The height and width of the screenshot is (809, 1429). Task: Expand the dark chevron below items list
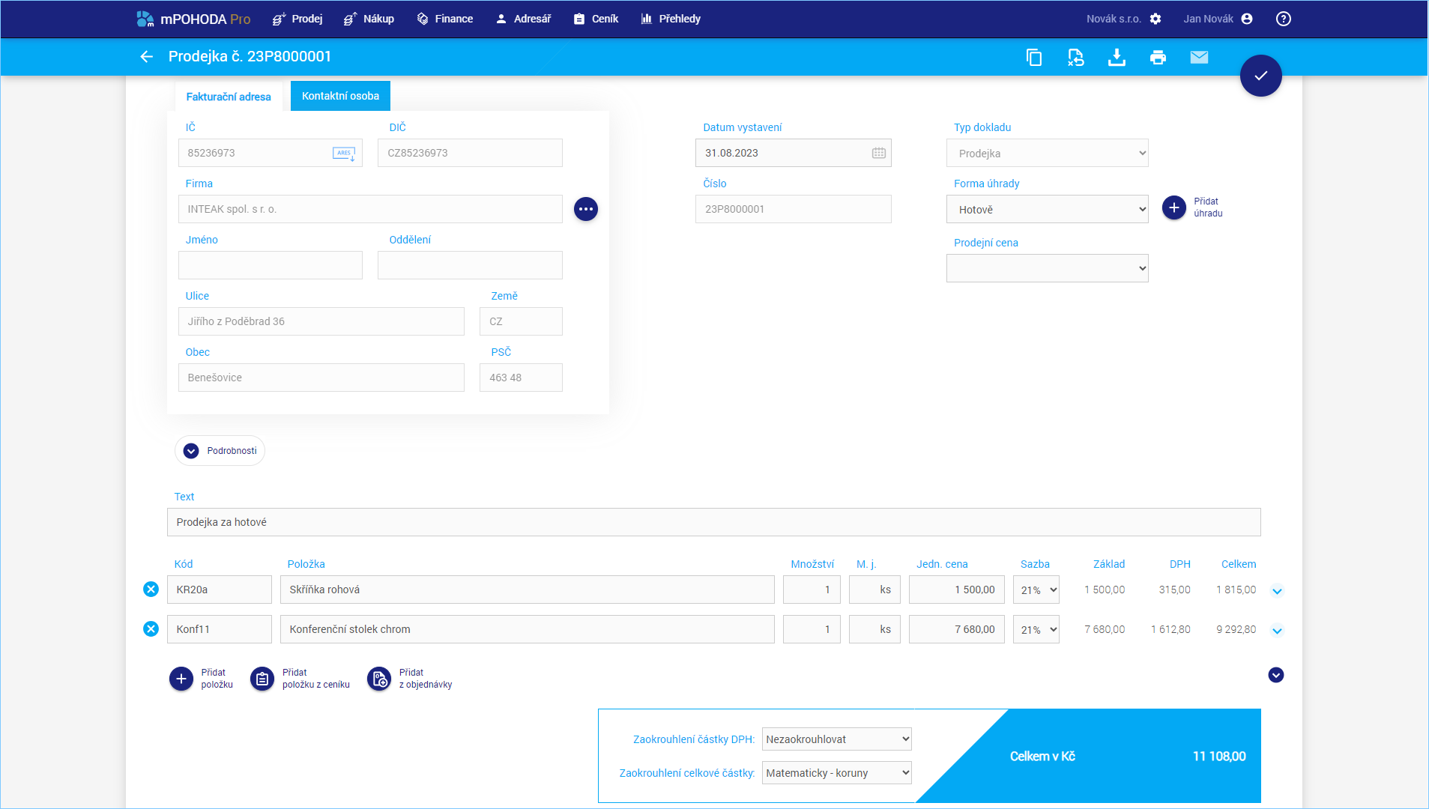[x=1276, y=675]
